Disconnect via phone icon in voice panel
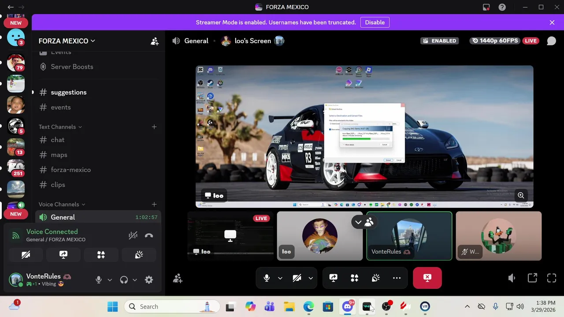This screenshot has width=564, height=317. (x=149, y=236)
